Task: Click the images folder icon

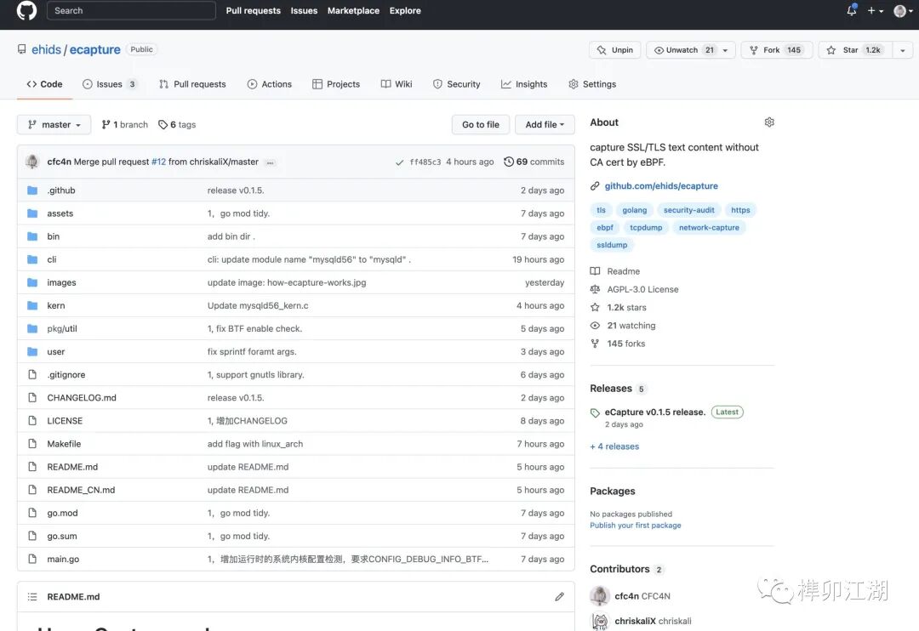Action: [x=32, y=282]
